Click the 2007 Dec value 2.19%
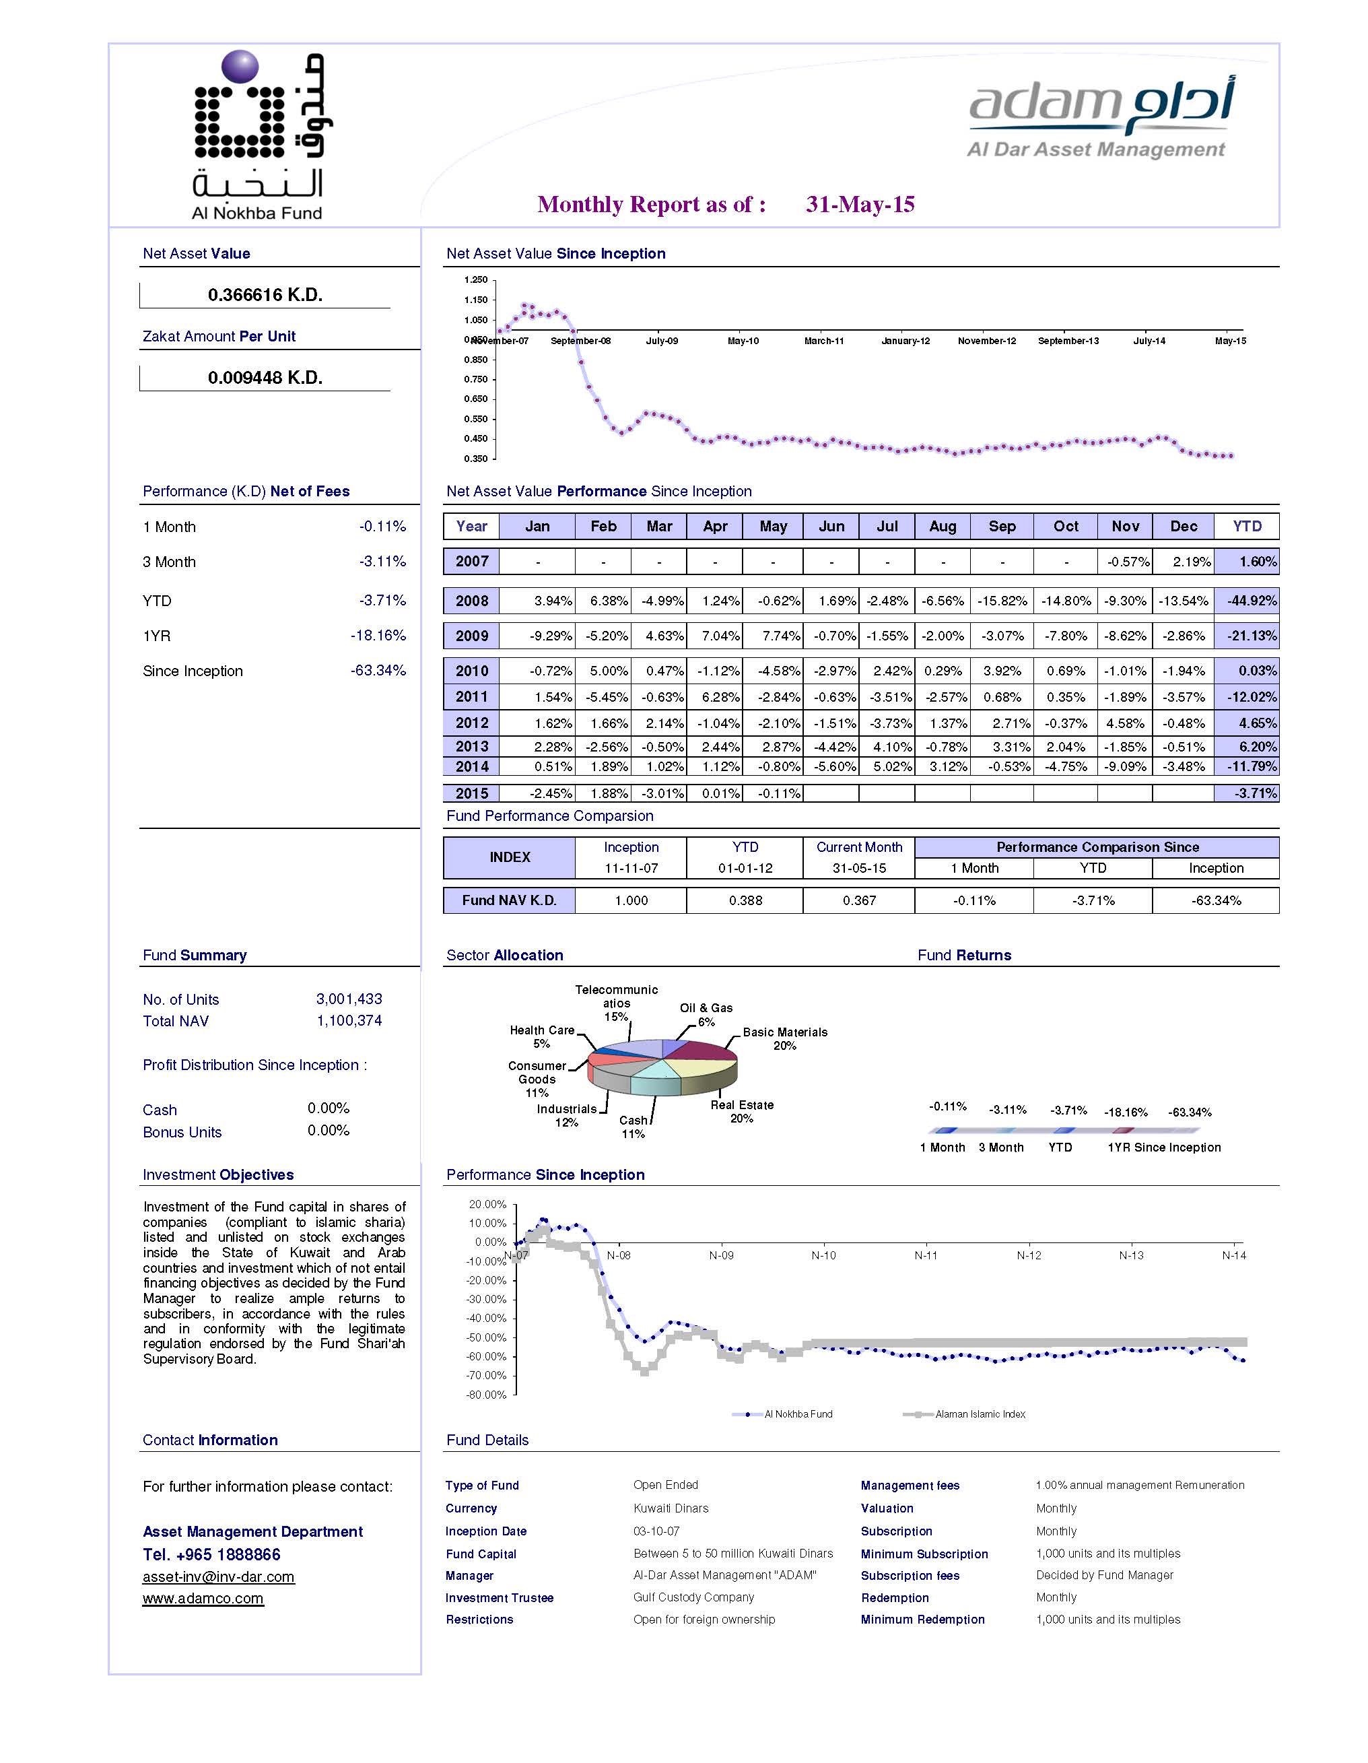Screen dimensions: 1368x1763 (1183, 562)
